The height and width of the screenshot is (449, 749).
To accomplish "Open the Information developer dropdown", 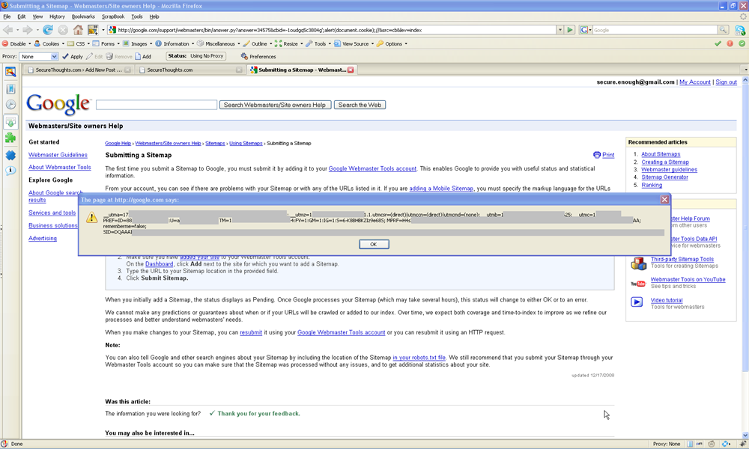I will tap(175, 43).
